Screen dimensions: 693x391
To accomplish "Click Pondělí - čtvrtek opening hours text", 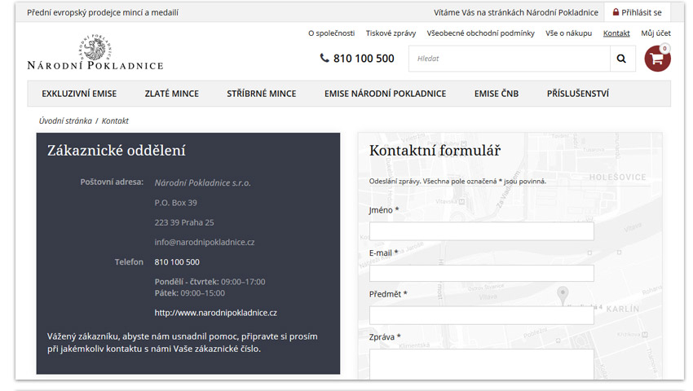I will 210,282.
